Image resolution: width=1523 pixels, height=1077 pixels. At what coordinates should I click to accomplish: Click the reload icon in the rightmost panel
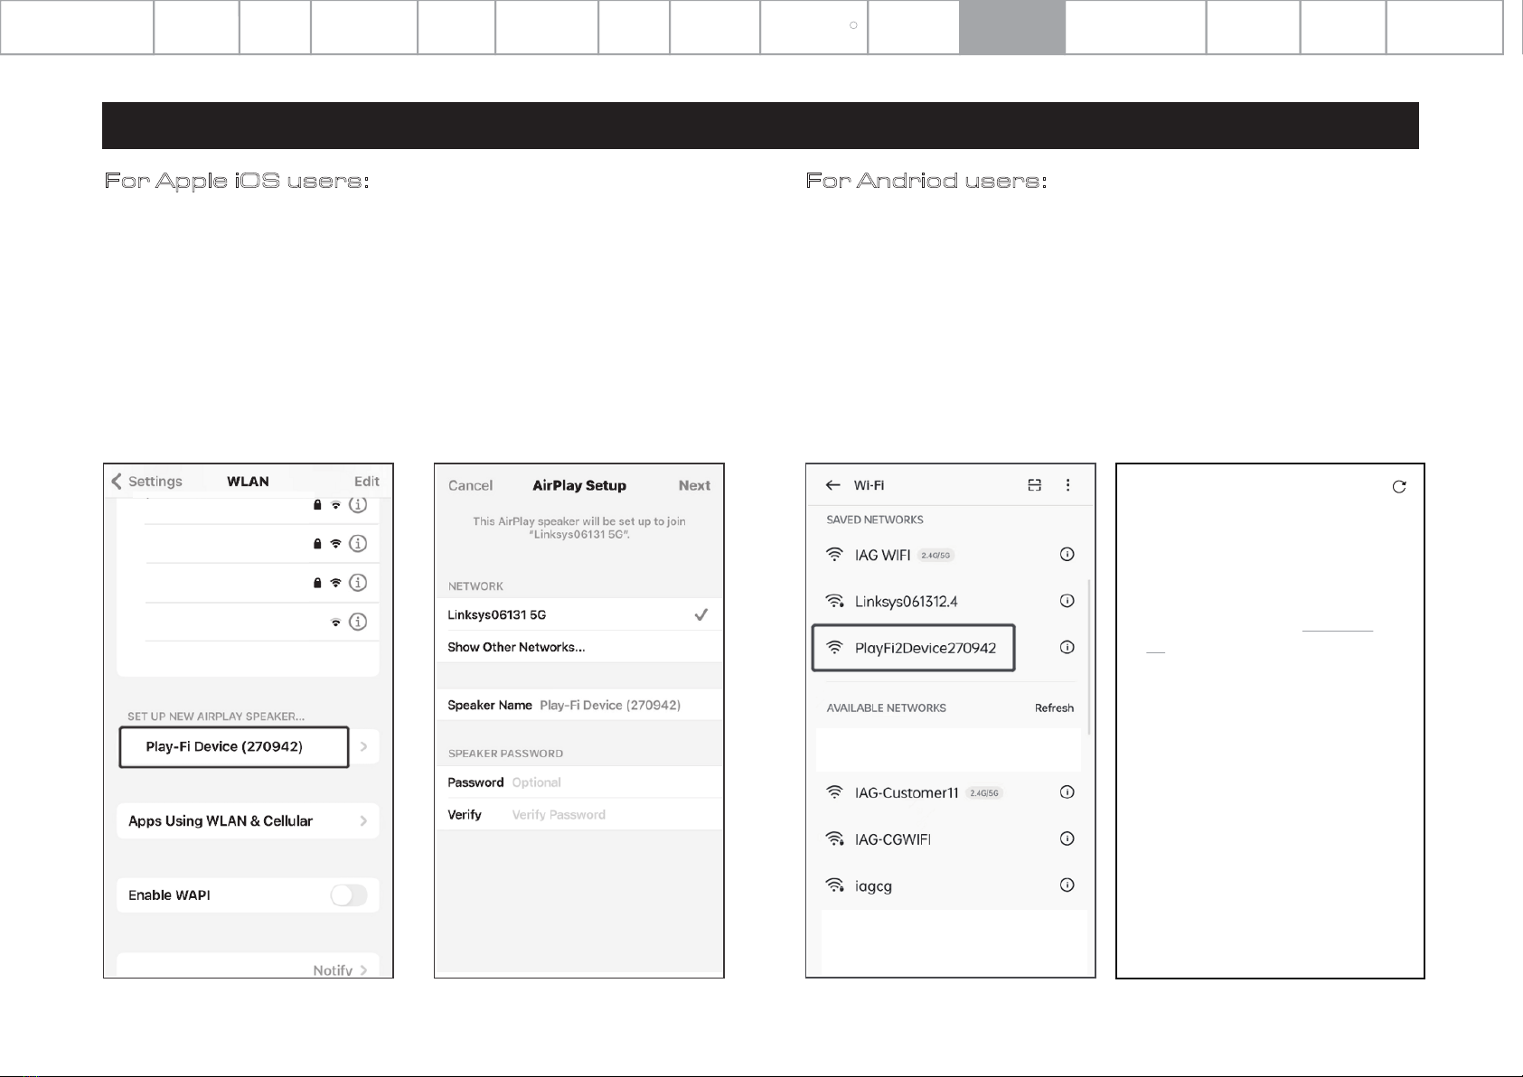1399,487
